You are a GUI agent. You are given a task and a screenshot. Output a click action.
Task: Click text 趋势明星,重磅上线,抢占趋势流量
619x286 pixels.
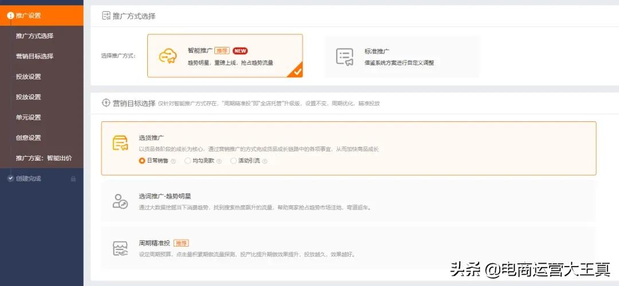point(230,63)
